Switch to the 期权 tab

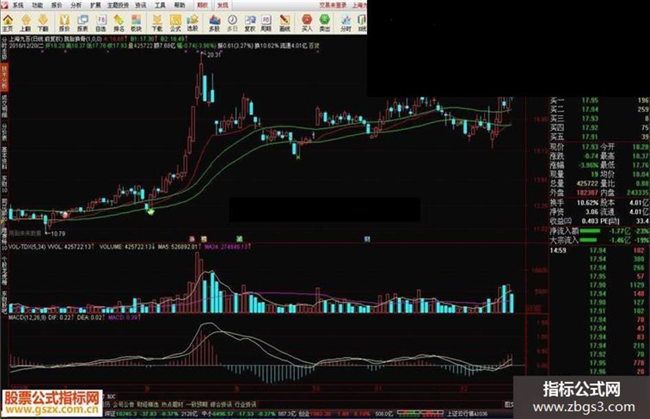click(203, 6)
